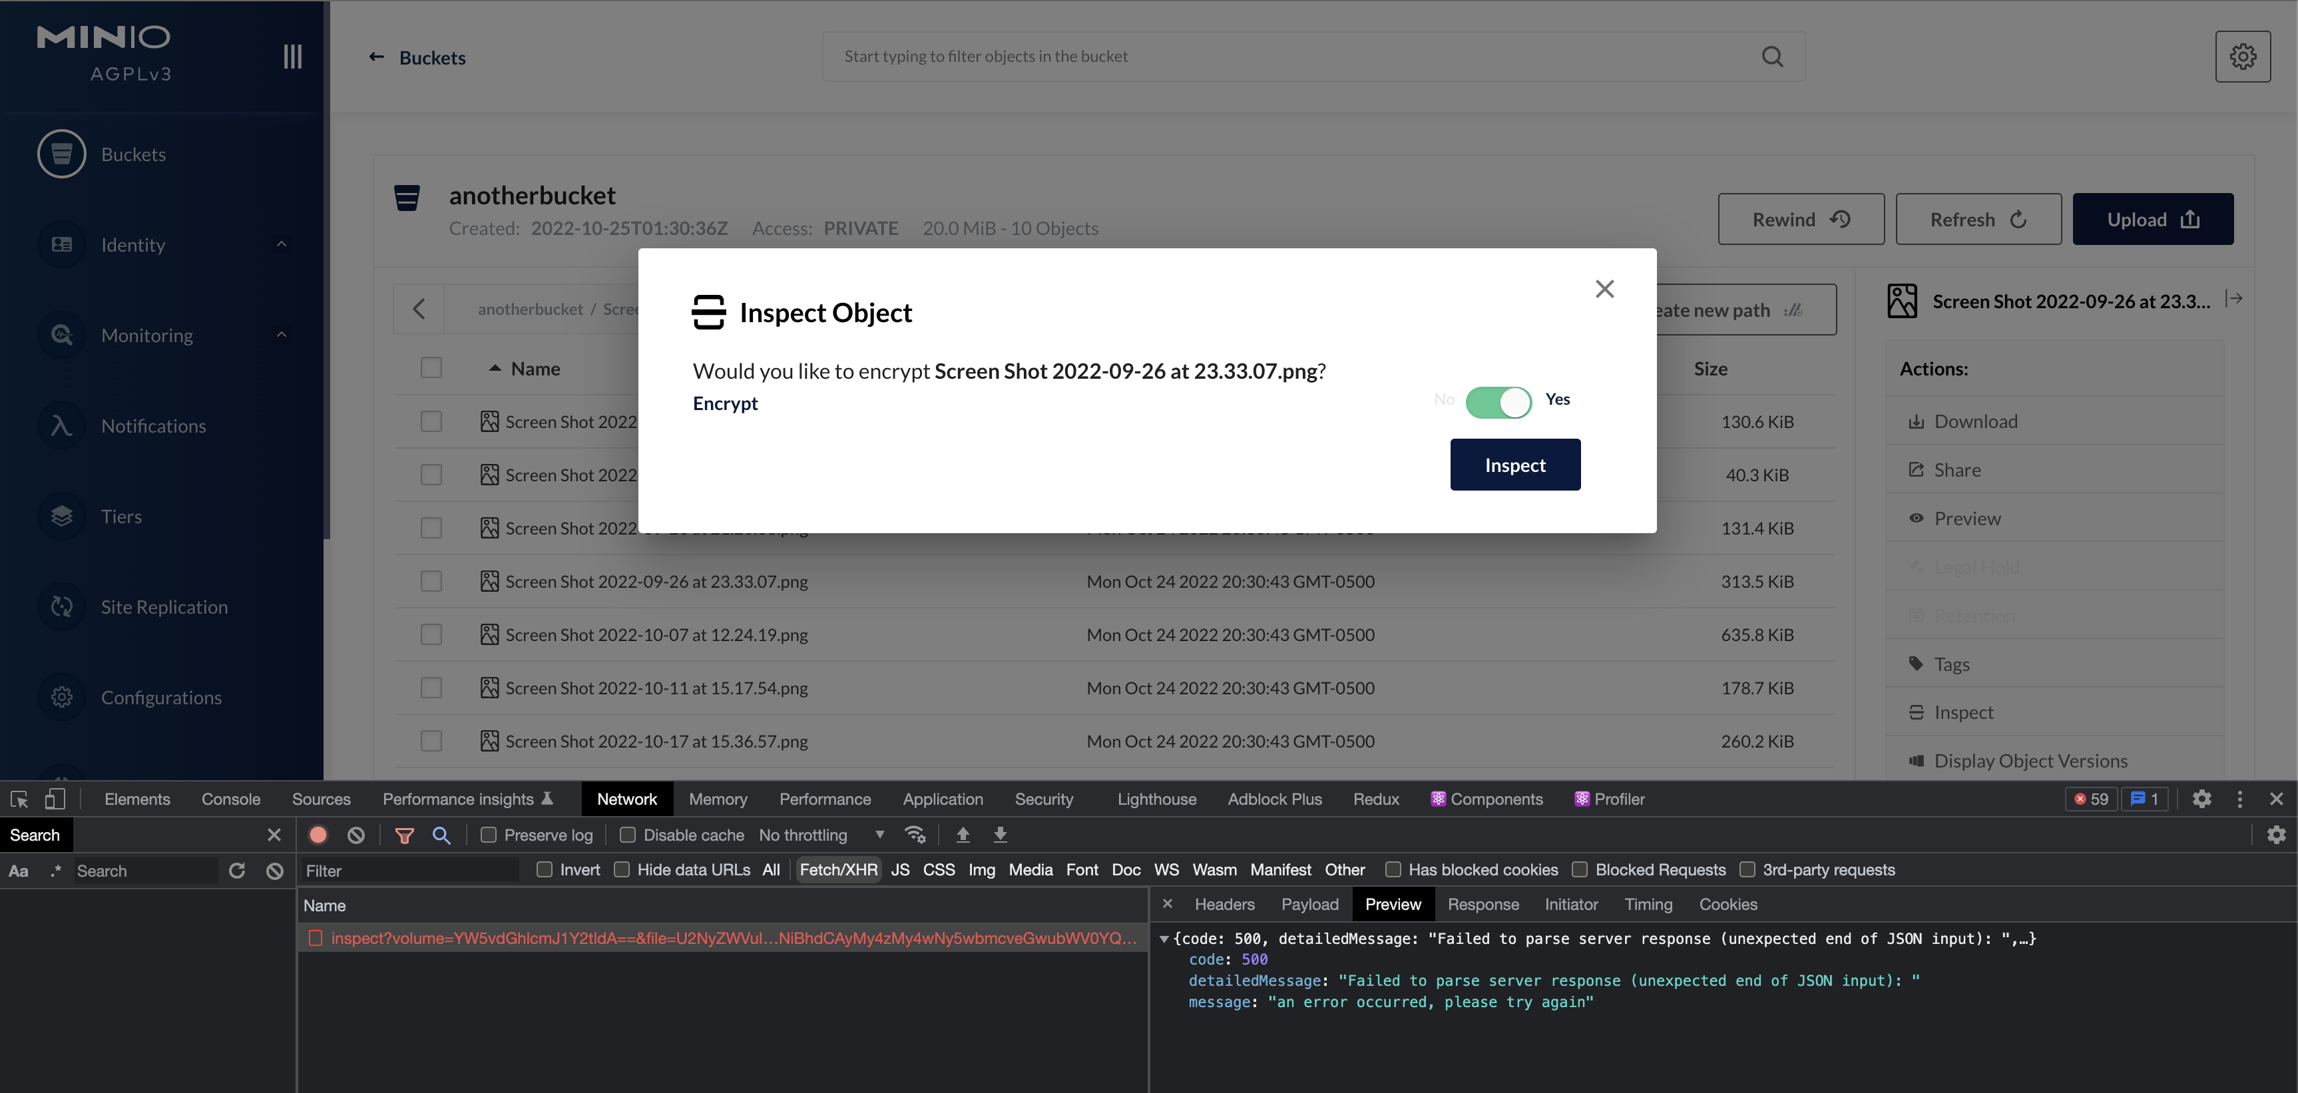The image size is (2298, 1093).
Task: Enable the Preserve log checkbox
Action: (x=489, y=835)
